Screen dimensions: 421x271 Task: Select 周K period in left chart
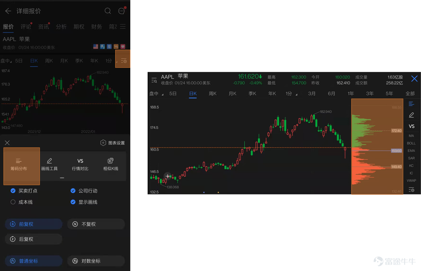49,61
